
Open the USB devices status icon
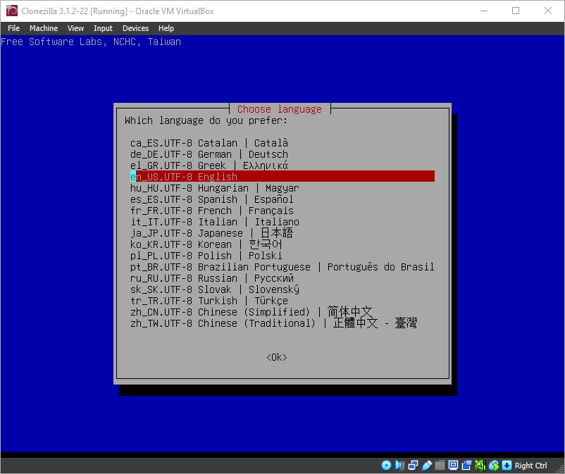pos(426,466)
